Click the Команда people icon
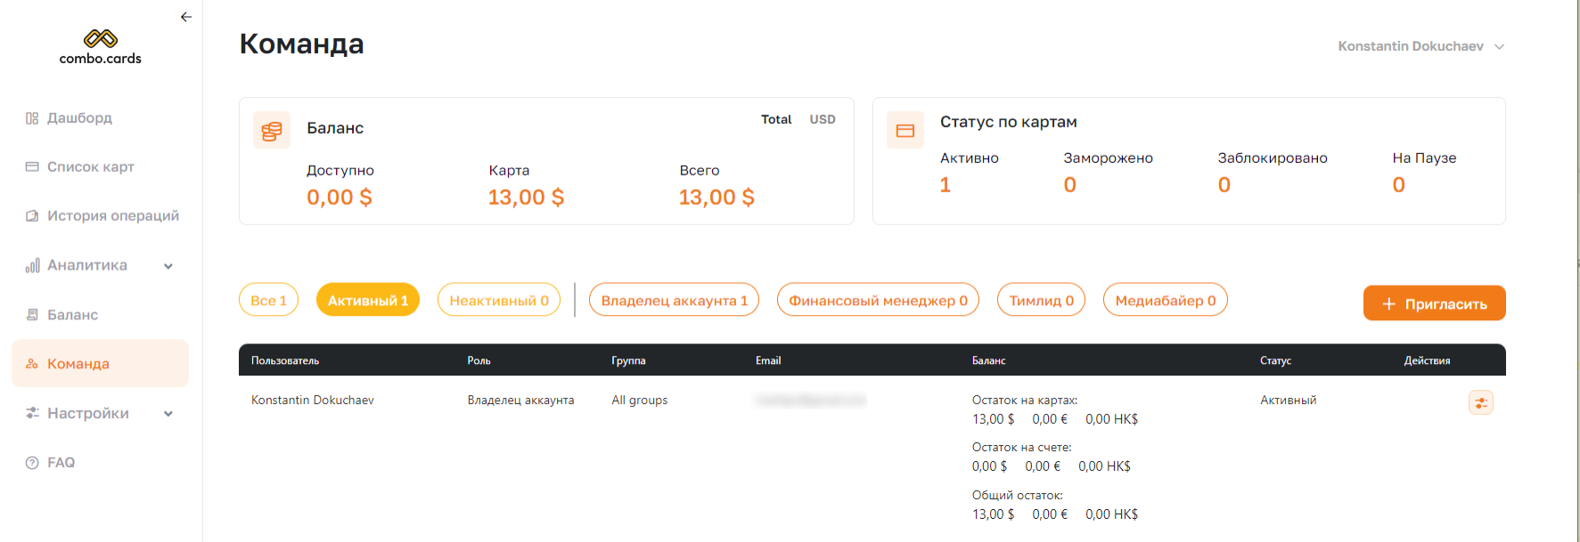Screen dimensions: 1580x542 pos(32,363)
